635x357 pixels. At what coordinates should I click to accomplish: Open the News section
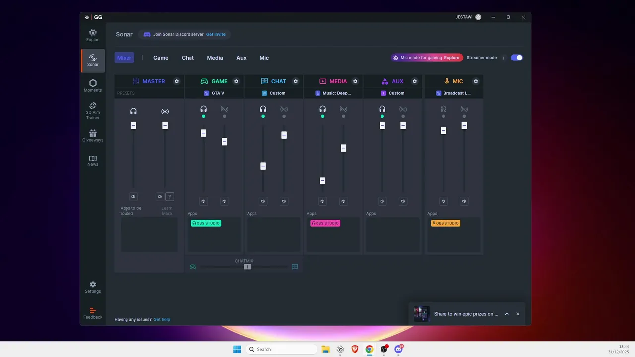click(x=93, y=161)
